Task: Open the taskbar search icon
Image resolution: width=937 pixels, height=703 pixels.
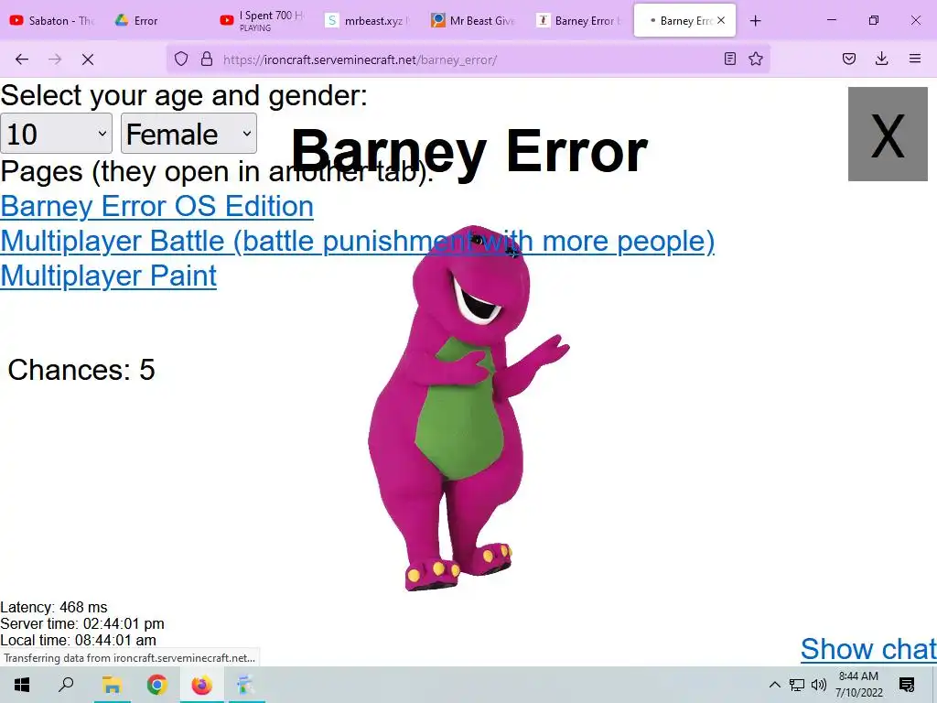Action: coord(66,685)
